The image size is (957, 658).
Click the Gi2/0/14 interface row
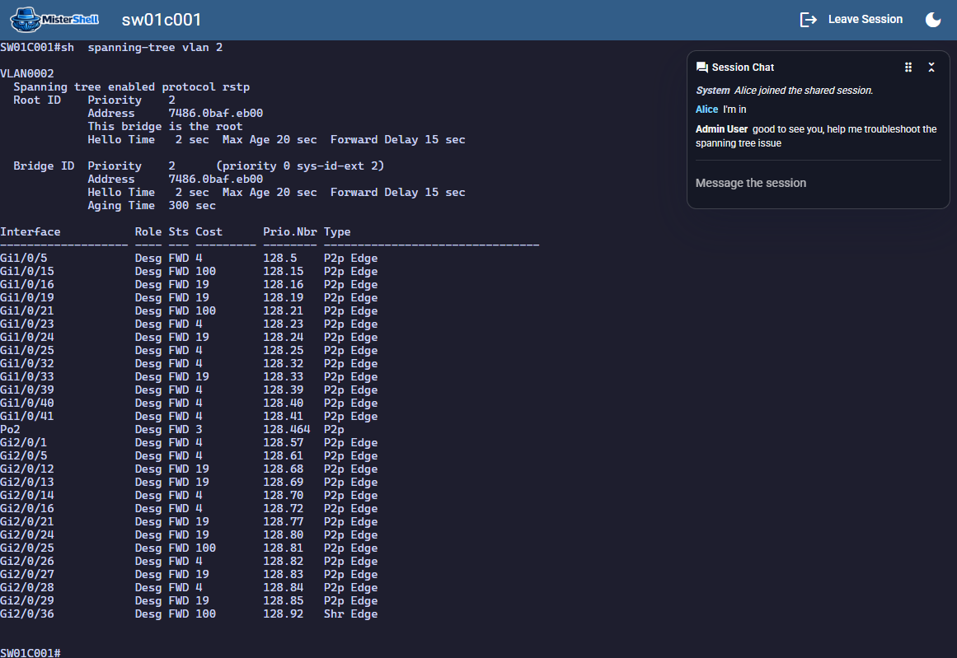(189, 495)
